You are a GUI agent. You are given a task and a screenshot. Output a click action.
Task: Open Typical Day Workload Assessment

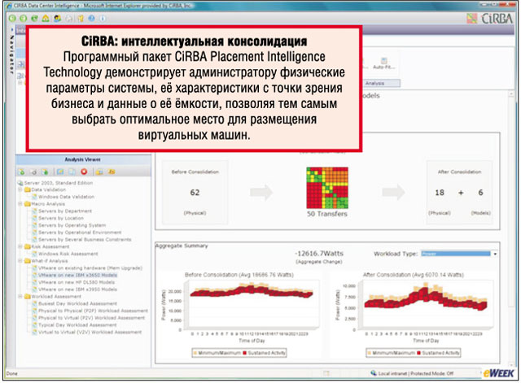pos(77,325)
